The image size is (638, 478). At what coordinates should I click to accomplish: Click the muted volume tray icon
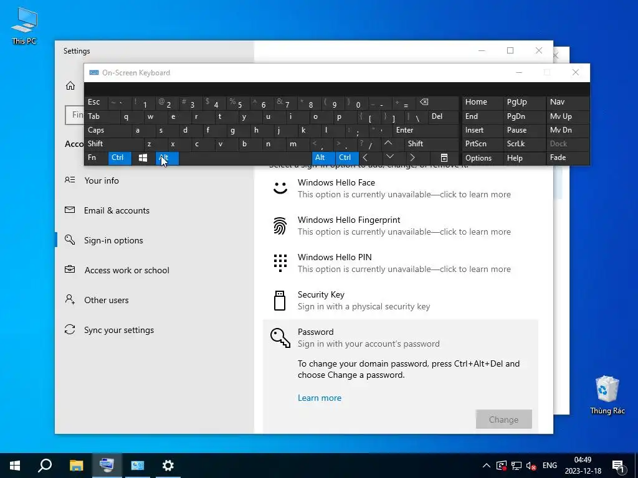(531, 466)
